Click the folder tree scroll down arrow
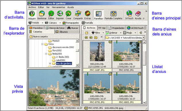 coord(77,65)
